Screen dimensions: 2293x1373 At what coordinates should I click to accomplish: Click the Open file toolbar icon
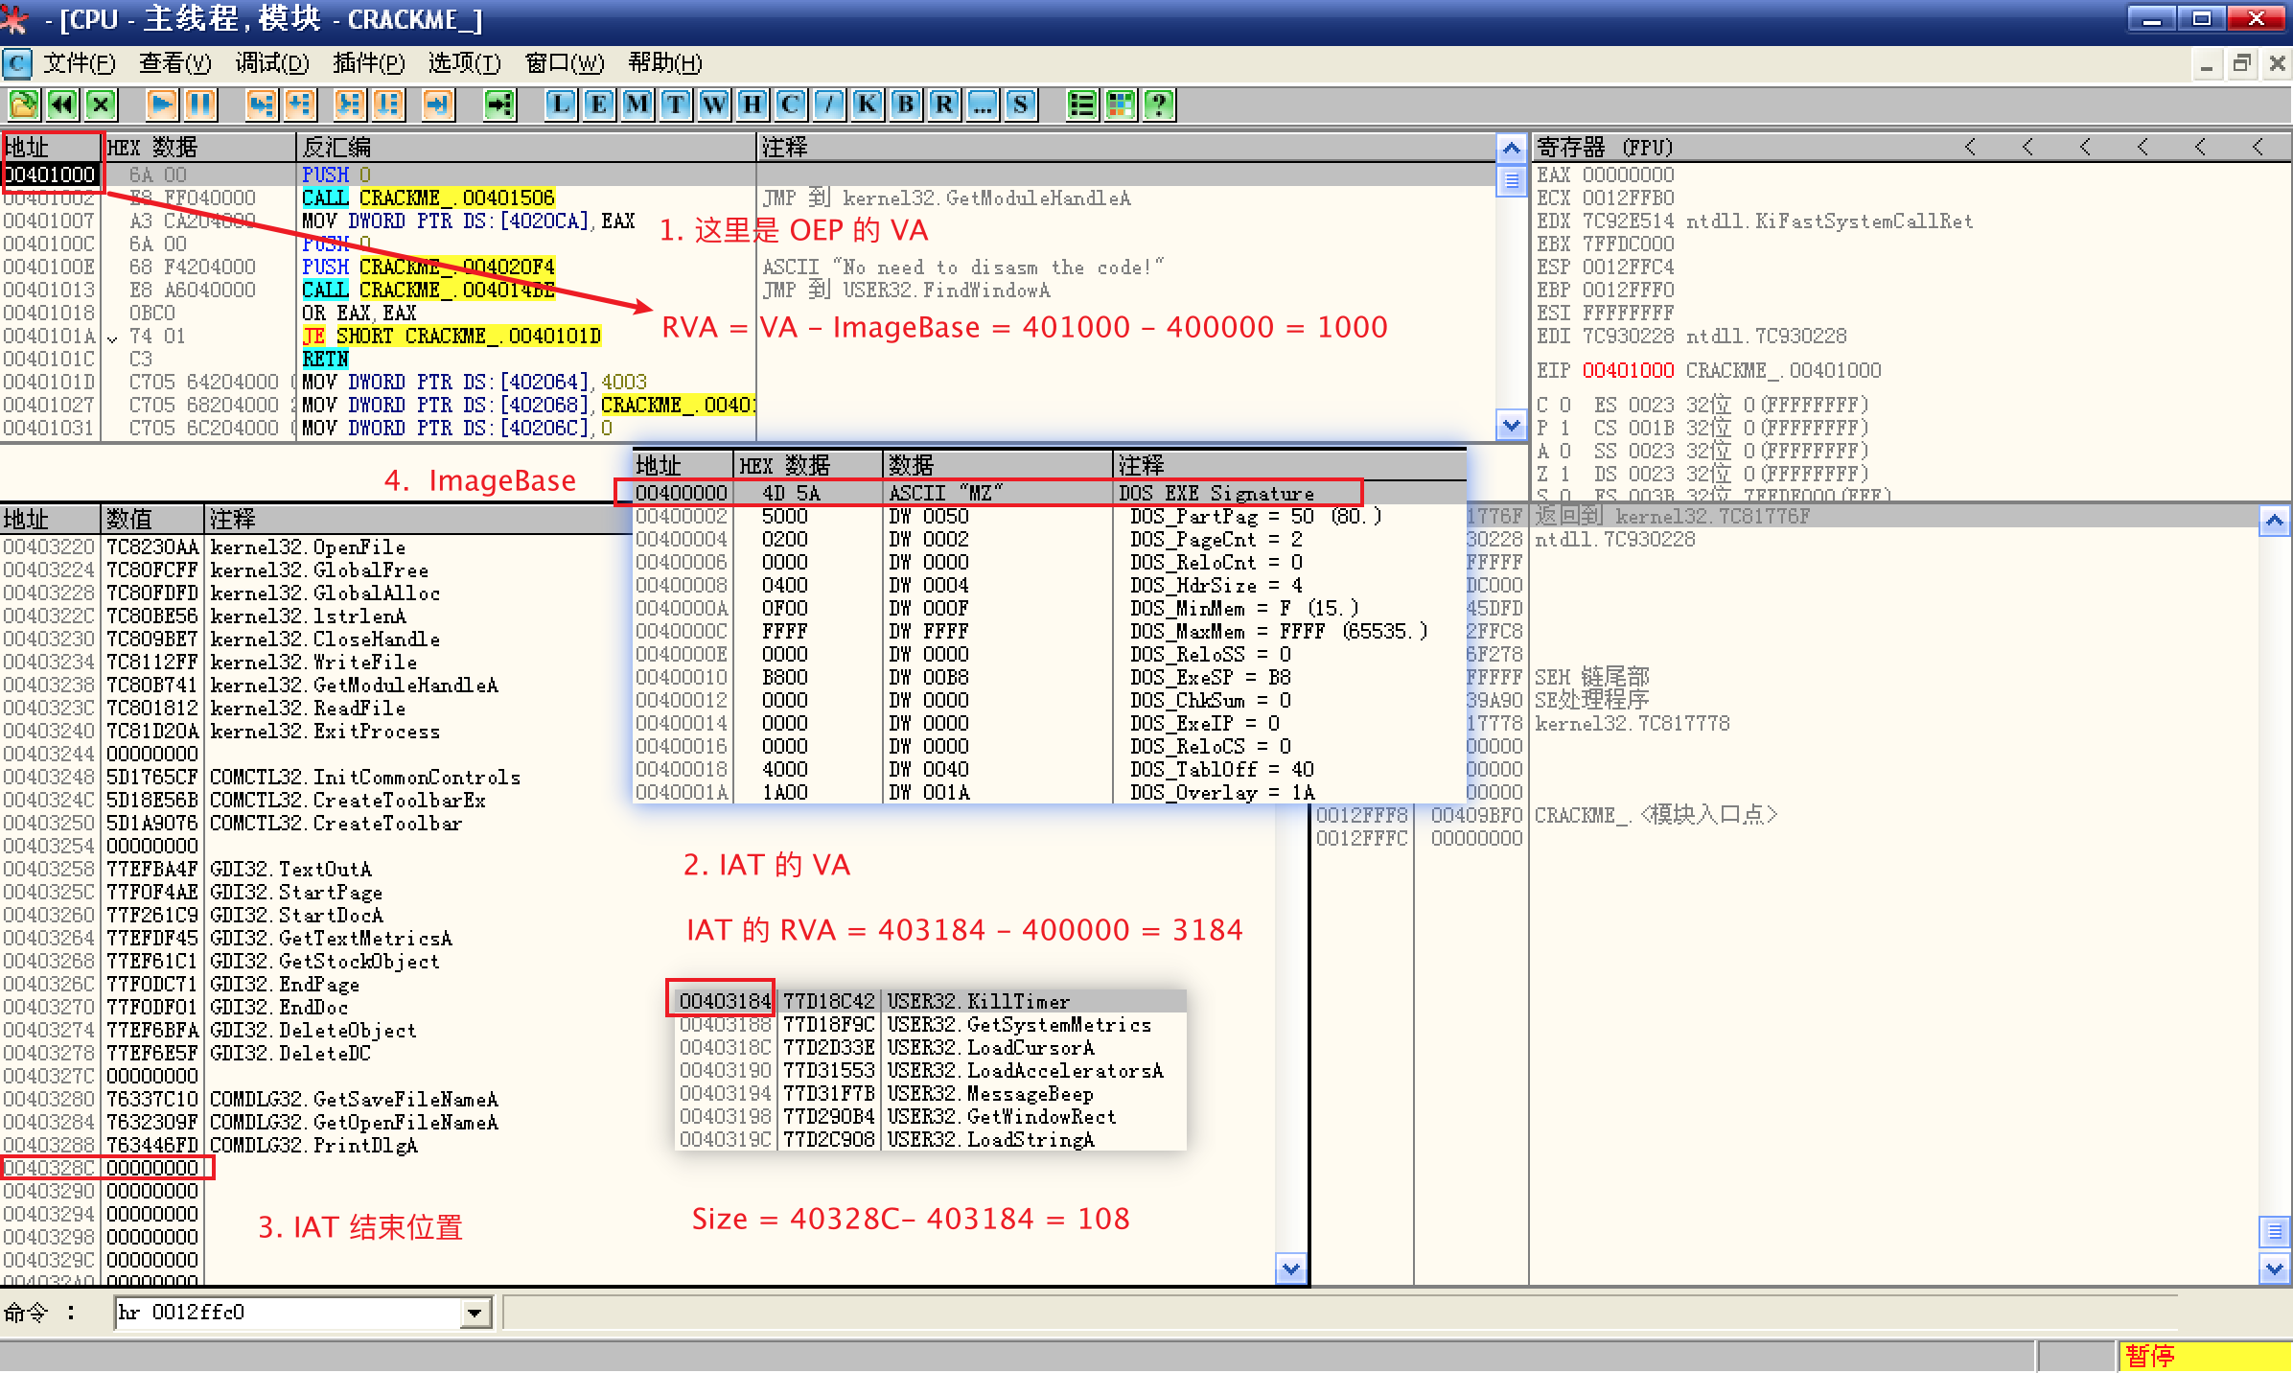pos(23,104)
